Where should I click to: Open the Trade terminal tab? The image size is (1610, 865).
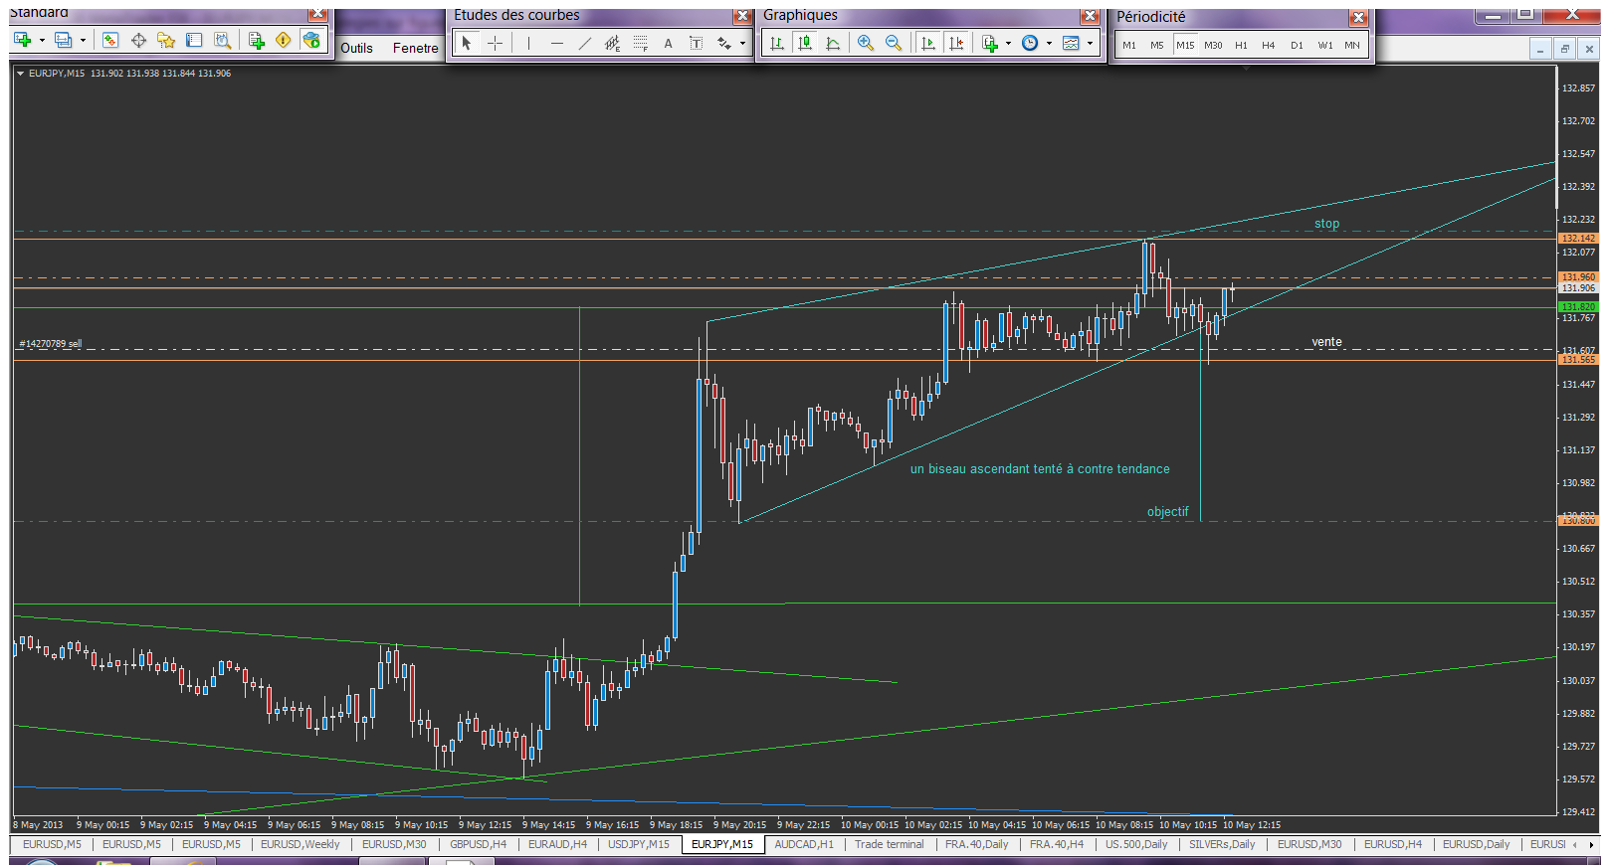coord(889,845)
